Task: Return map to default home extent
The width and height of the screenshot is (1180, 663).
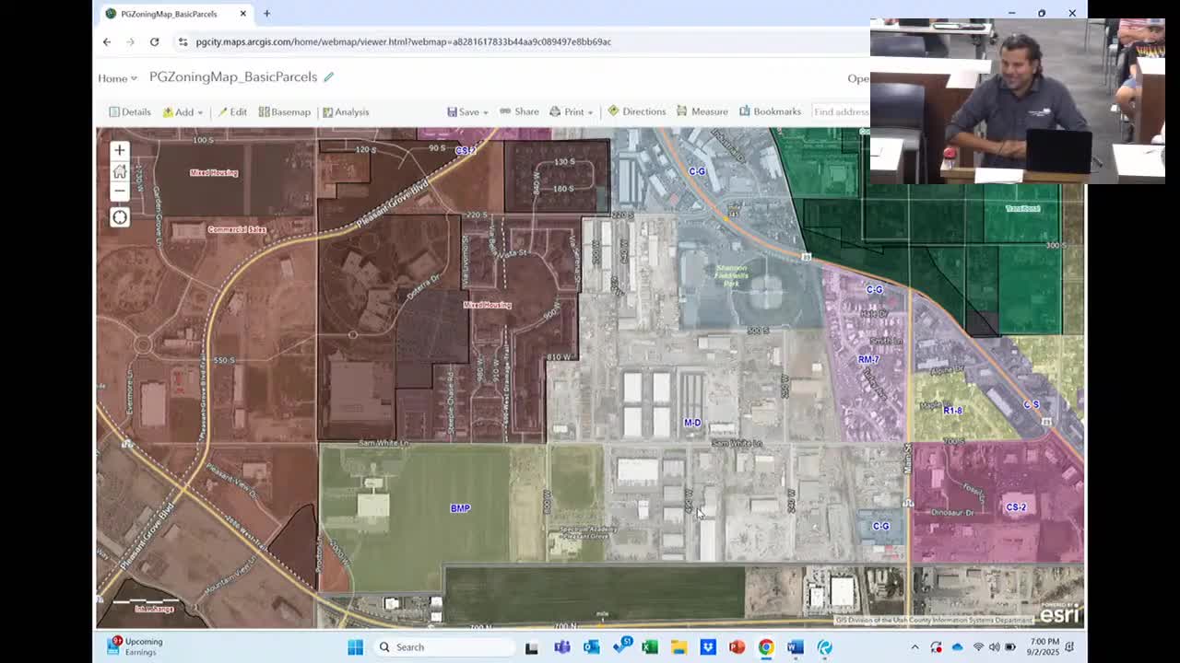Action: [x=119, y=171]
